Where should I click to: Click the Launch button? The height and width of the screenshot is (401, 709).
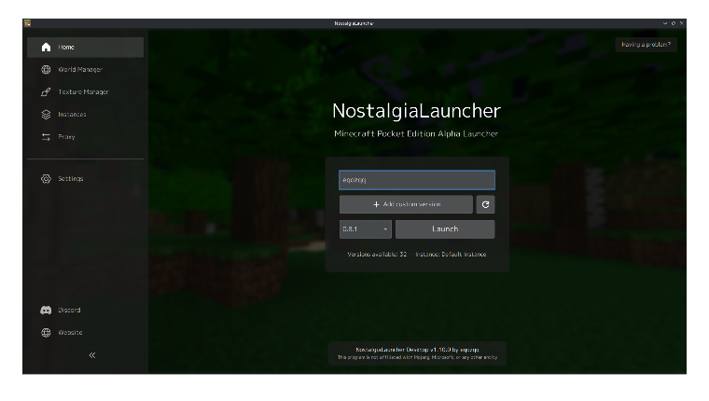click(445, 229)
